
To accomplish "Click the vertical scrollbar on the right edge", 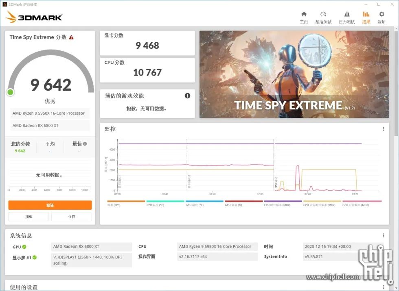I will coord(397,84).
